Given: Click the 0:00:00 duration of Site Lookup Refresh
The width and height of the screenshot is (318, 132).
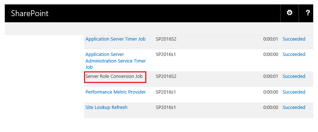Looking at the screenshot, I should 271,108.
